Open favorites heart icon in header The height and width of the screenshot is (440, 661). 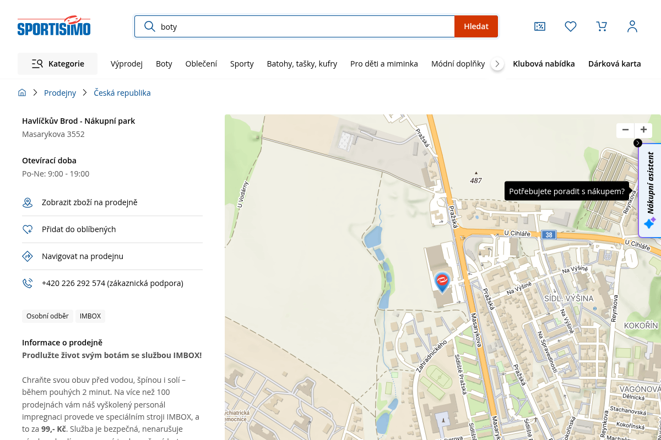[x=571, y=26]
